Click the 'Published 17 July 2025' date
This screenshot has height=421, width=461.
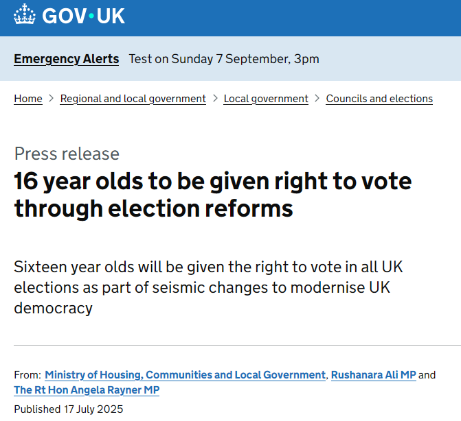pyautogui.click(x=68, y=409)
